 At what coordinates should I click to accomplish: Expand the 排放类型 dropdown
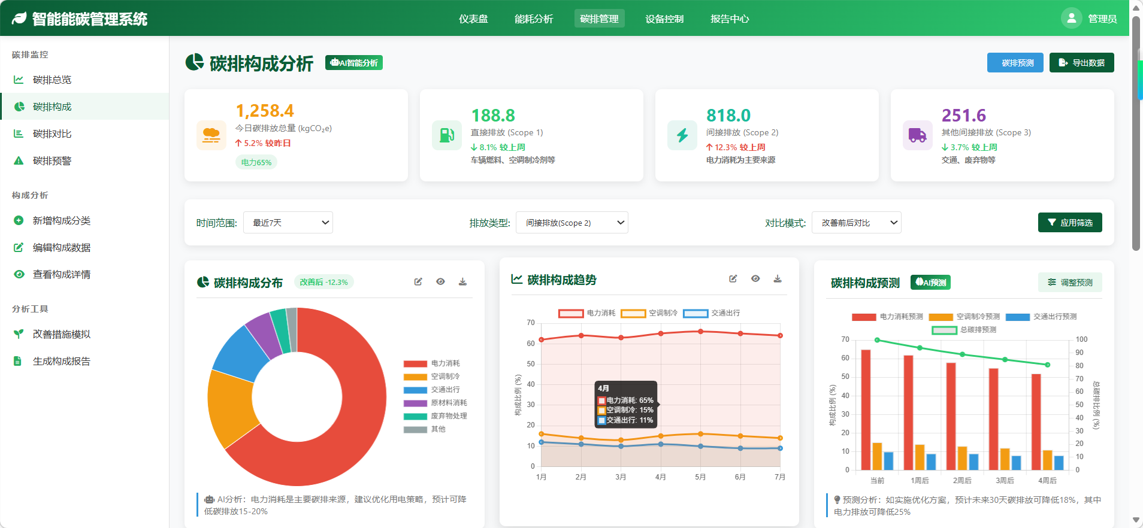[571, 223]
